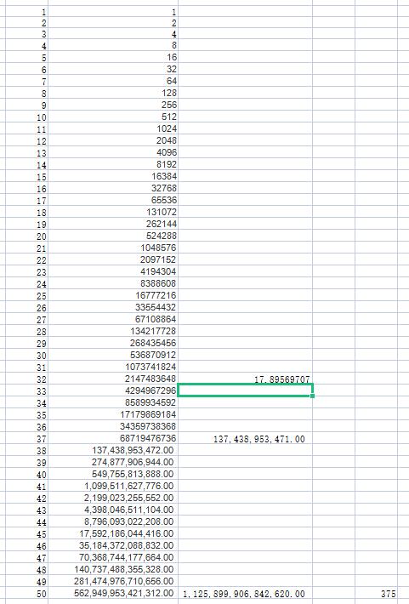The image size is (409, 604).
Task: Select the index cell numbered 50
Action: (26, 593)
